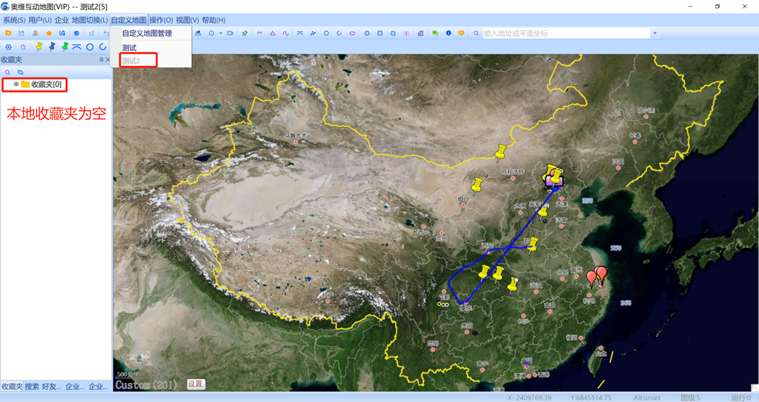Open the address input dropdown arrow
Screen dimensions: 759x402
(x=654, y=33)
